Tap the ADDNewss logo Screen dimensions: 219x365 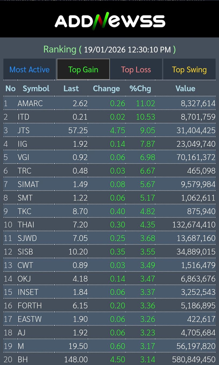[110, 21]
